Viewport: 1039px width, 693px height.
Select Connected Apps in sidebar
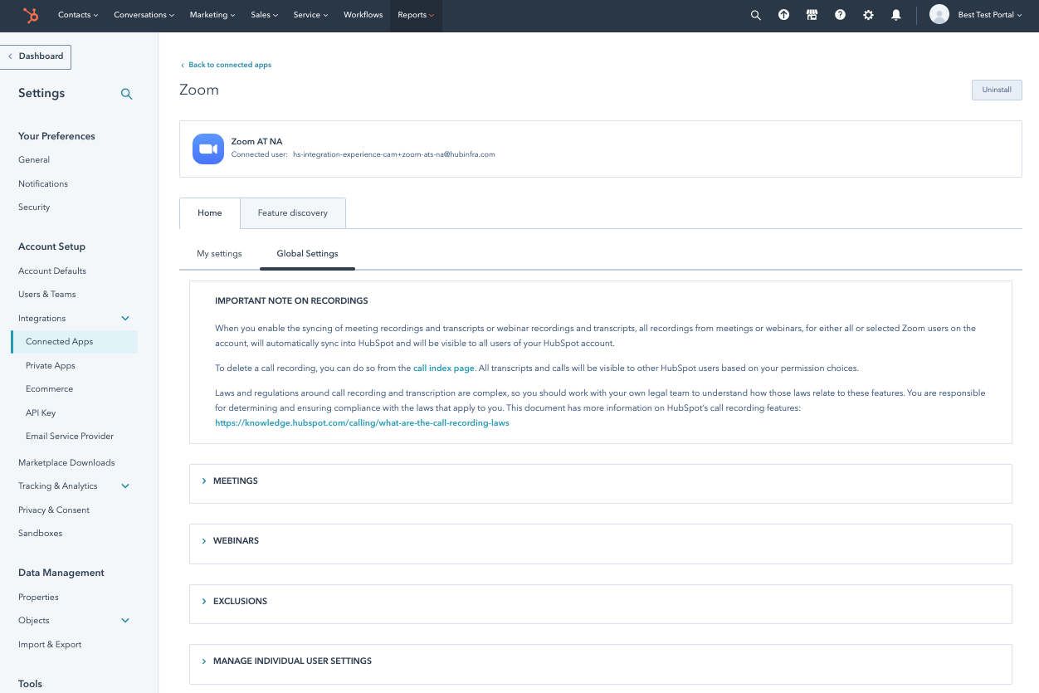pos(75,342)
